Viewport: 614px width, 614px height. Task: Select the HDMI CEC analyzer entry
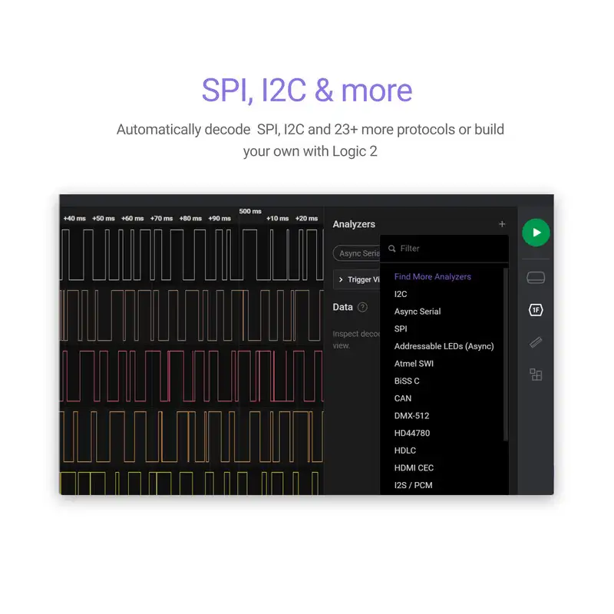pos(414,468)
